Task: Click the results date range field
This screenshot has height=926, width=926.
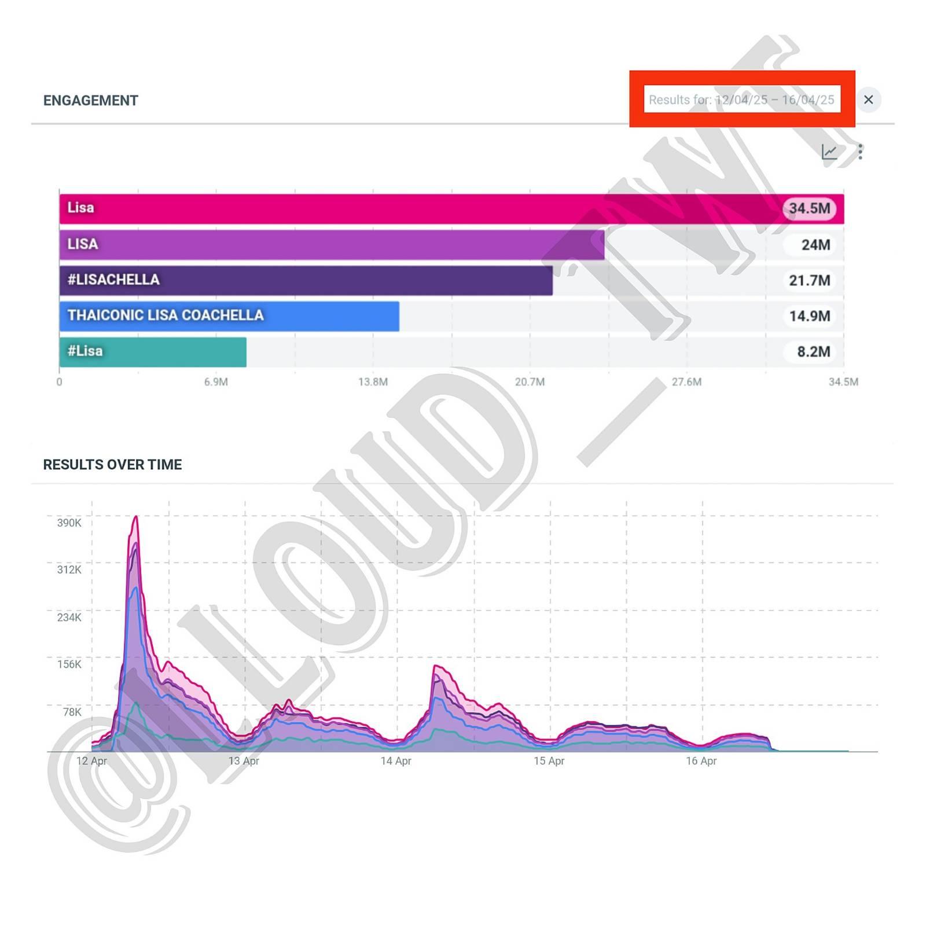Action: (x=741, y=100)
